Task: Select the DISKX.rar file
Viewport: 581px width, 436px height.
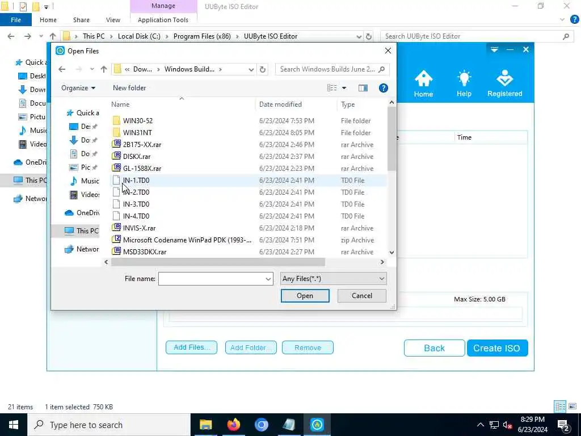Action: [x=137, y=157]
